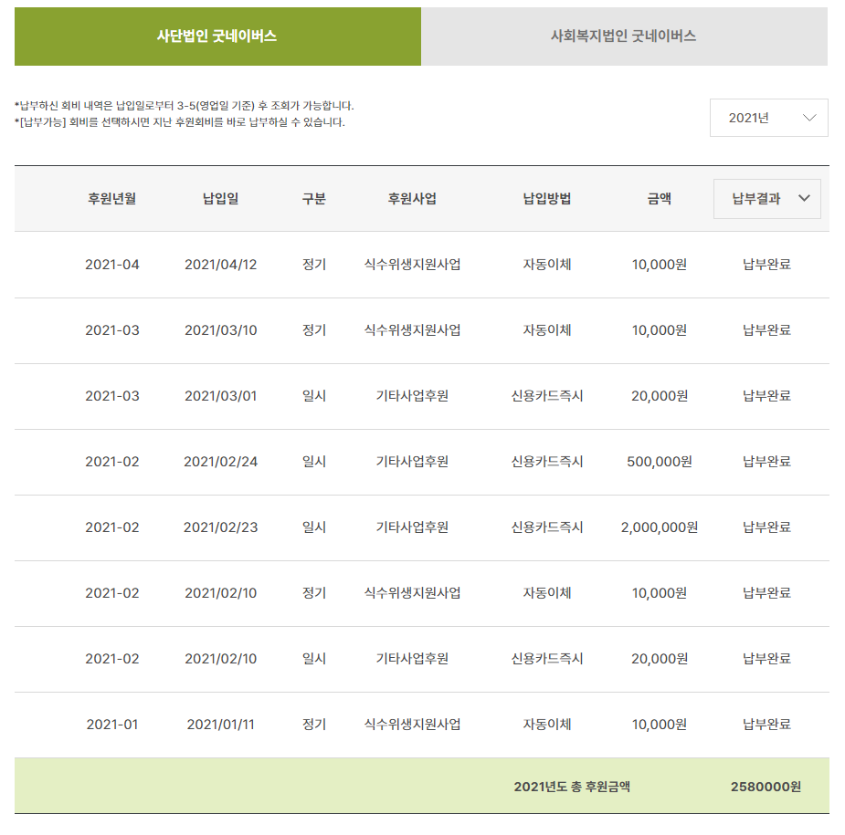Click 일시 type in the 2021/02/24 row
This screenshot has height=835, width=845.
point(313,462)
